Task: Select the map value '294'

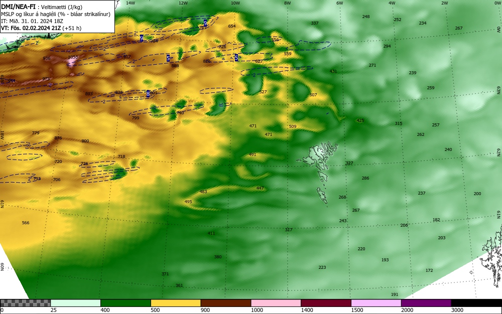Action: pos(387,46)
